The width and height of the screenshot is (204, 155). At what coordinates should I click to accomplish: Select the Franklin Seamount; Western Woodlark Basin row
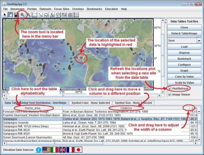(x=100, y=115)
